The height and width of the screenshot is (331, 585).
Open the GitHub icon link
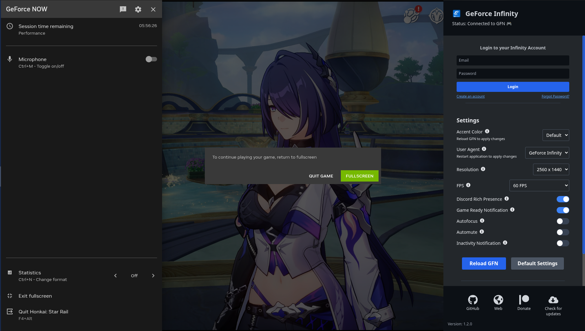[x=473, y=300]
